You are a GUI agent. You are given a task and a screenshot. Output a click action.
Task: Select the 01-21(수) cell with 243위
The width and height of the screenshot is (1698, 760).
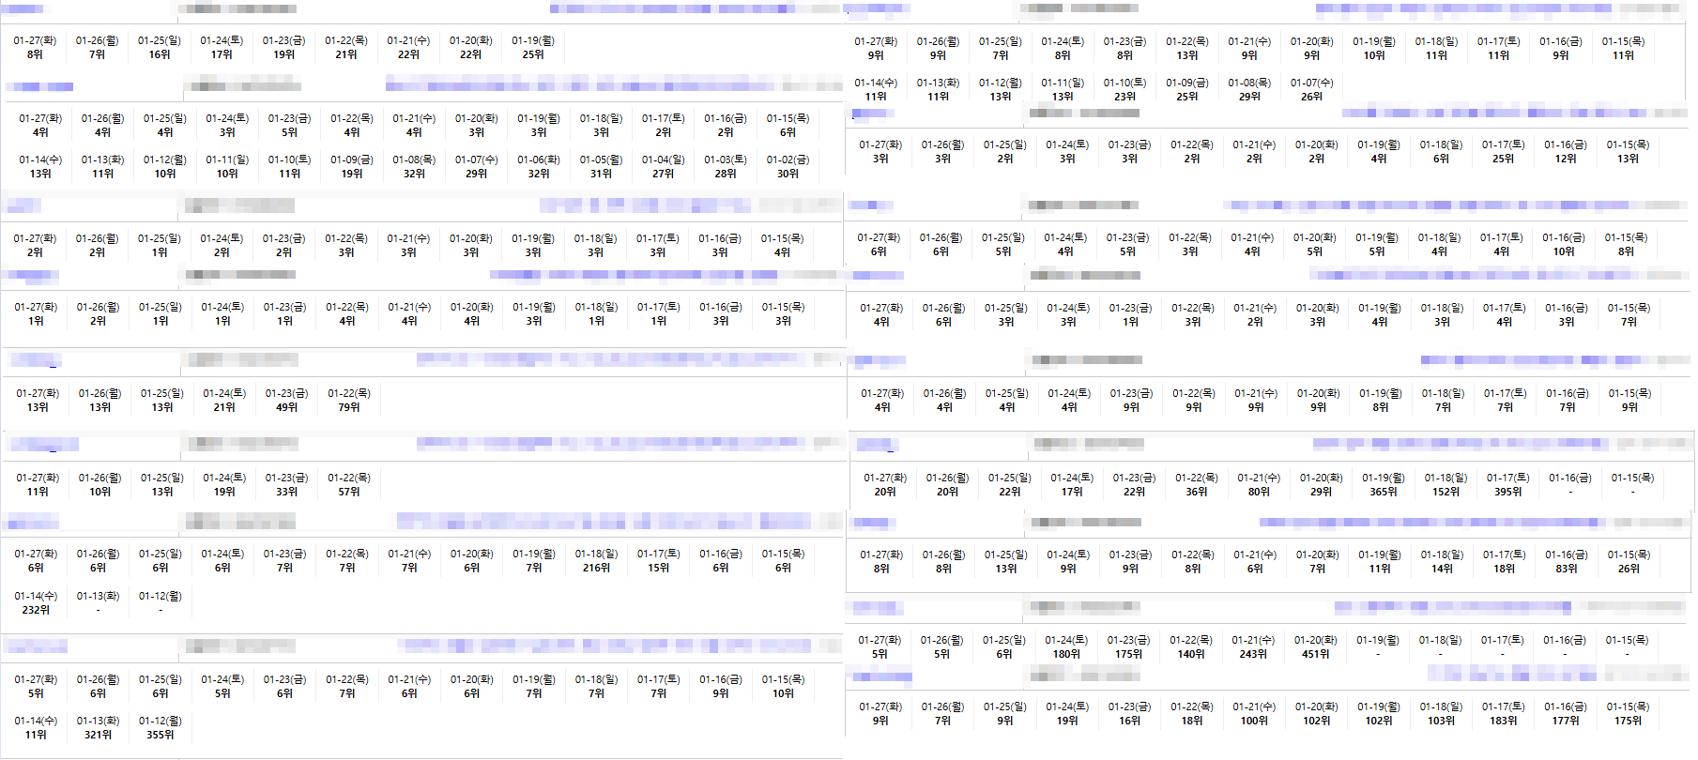coord(1253,646)
